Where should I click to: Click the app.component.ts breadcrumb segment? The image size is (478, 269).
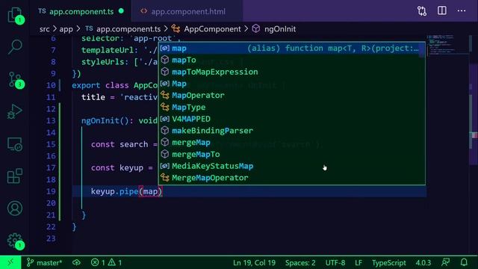coord(122,29)
